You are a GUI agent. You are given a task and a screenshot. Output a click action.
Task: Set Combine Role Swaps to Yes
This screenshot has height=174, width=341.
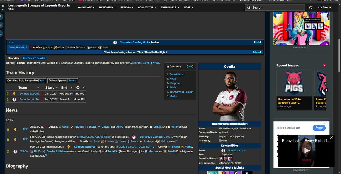tap(42, 81)
